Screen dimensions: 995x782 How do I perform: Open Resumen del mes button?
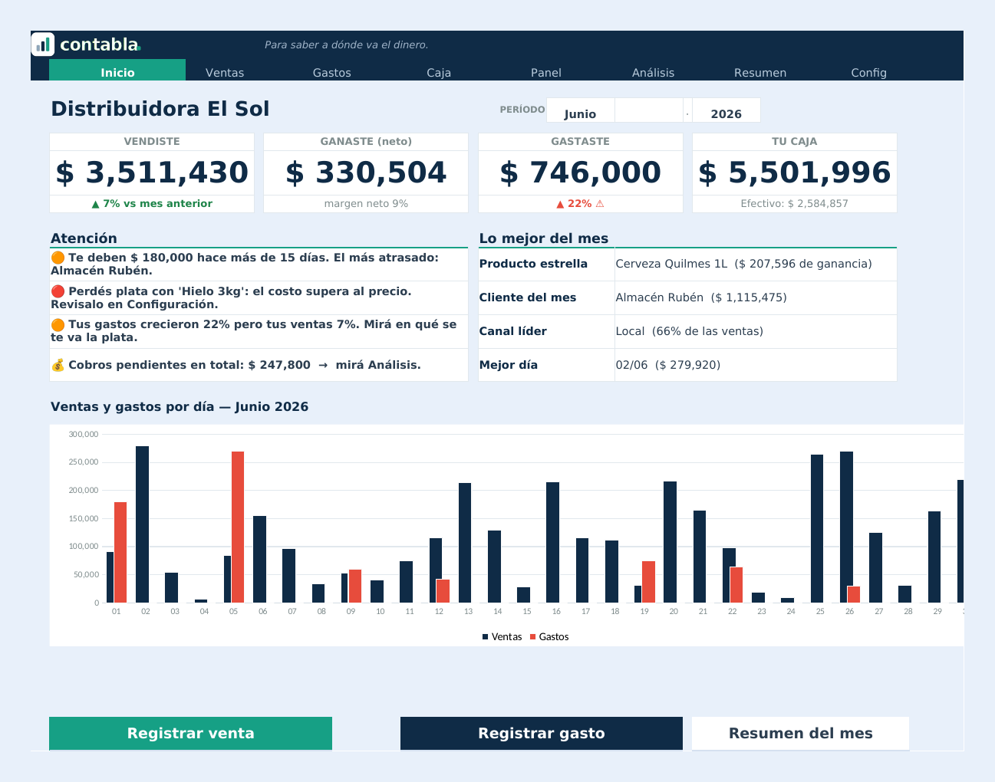[x=801, y=733]
